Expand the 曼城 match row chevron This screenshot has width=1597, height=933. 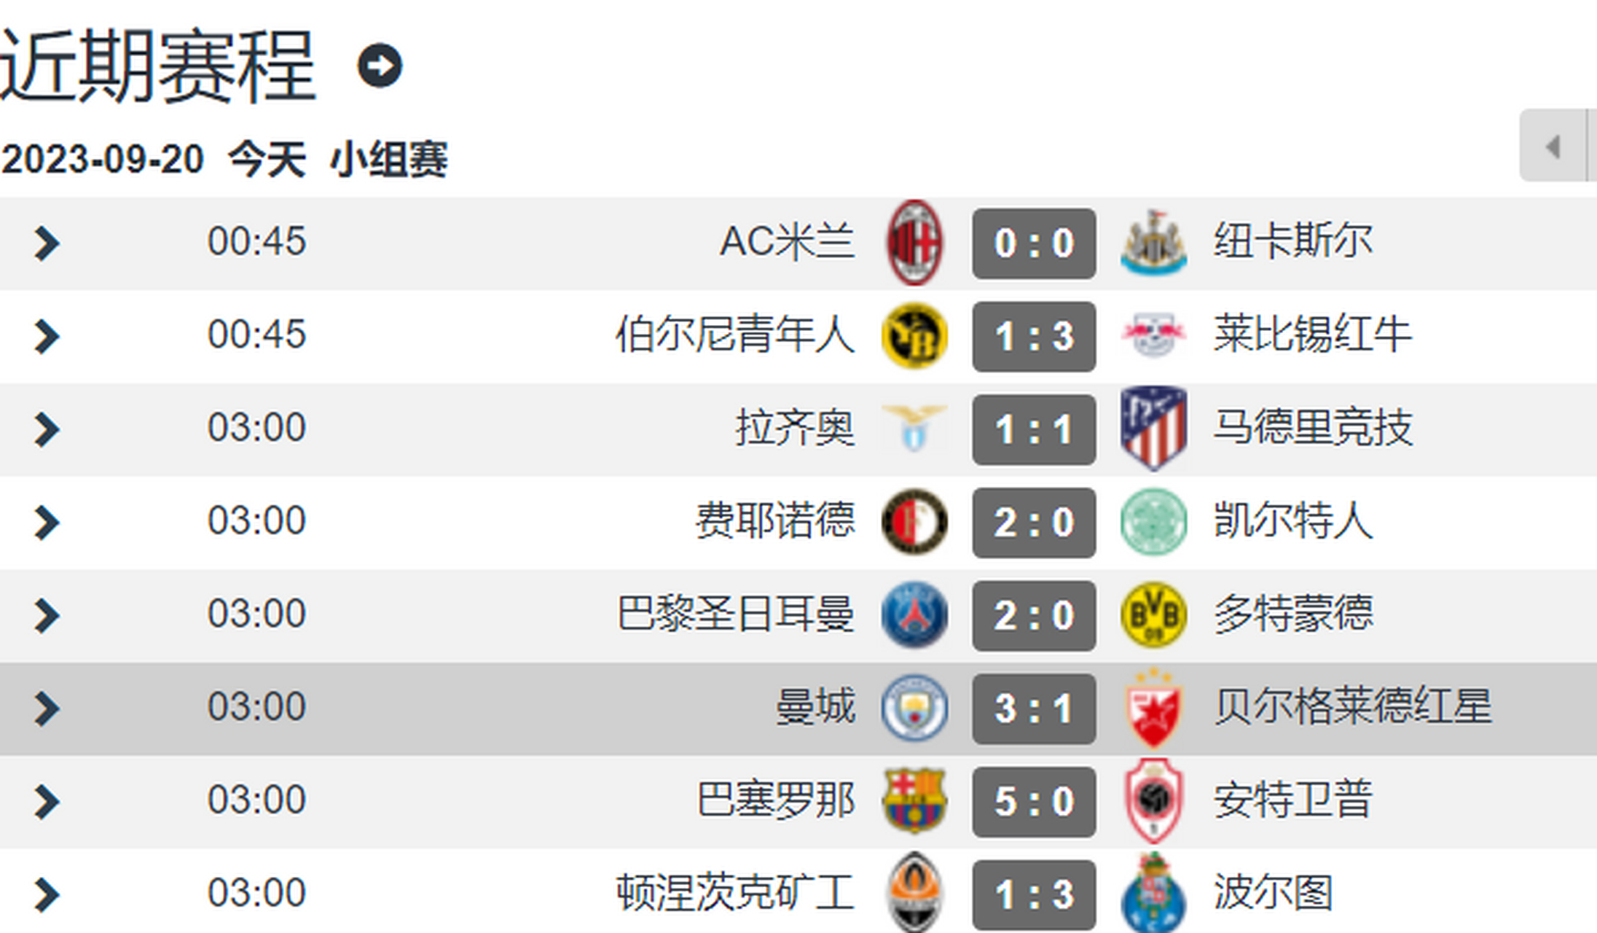(x=47, y=708)
